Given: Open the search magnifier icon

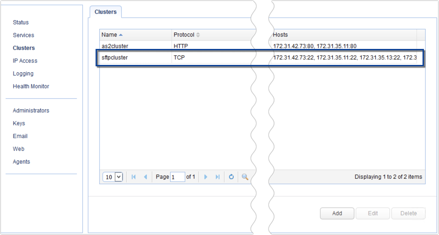Looking at the screenshot, I should 245,177.
